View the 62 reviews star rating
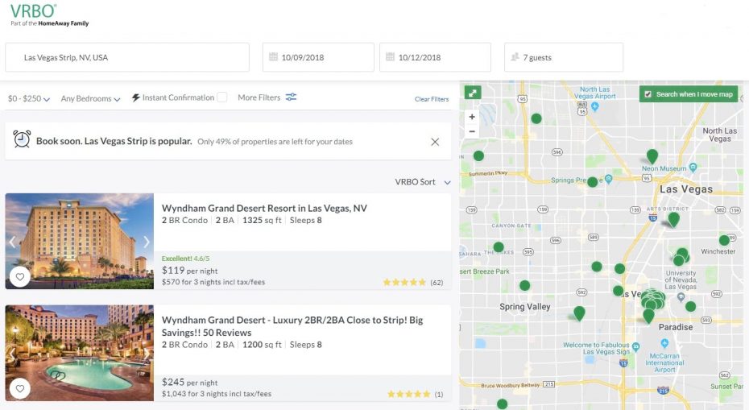 click(413, 283)
